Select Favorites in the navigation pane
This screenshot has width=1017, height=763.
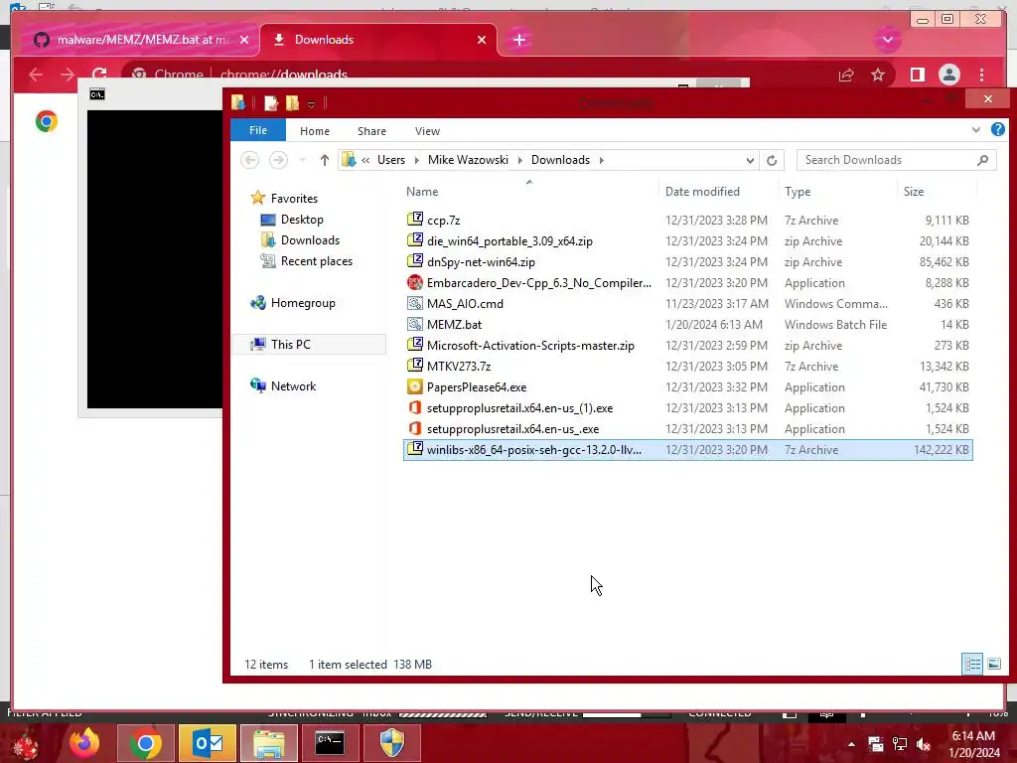pos(294,199)
